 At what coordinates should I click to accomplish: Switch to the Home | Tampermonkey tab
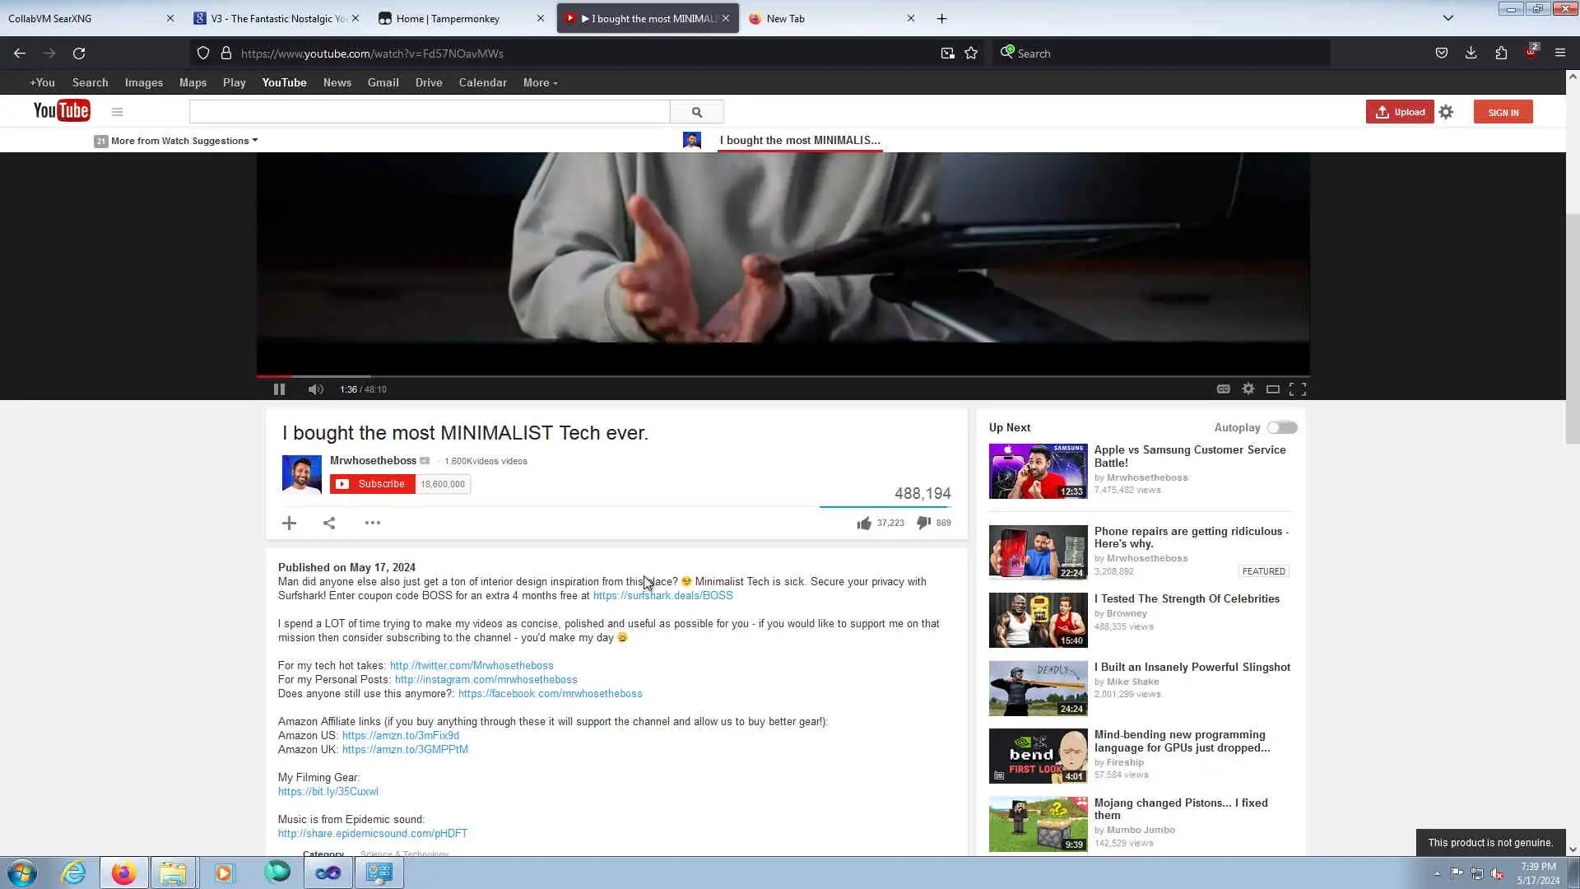pos(448,18)
